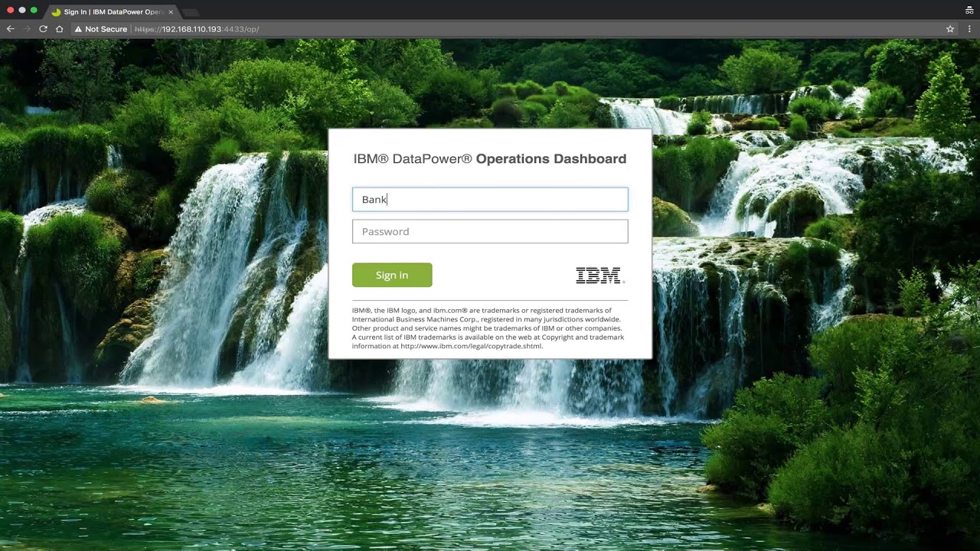Open the Chrome three-dot menu

(969, 29)
